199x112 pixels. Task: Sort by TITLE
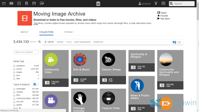point(69,42)
